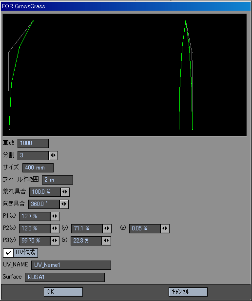
Task: Click the FOR_GrowsGrass title bar
Action: 126,6
